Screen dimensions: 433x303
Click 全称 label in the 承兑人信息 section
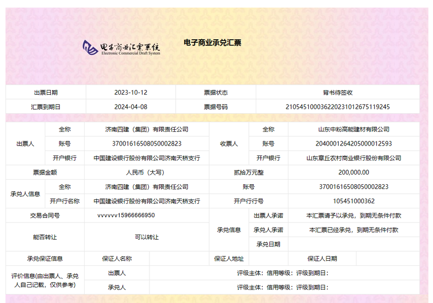(64, 187)
